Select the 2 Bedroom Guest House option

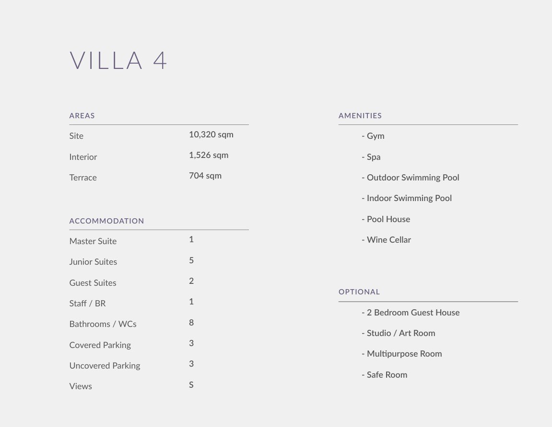point(413,313)
